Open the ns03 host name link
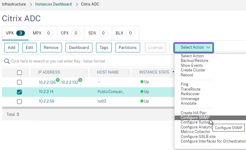 pos(102,101)
